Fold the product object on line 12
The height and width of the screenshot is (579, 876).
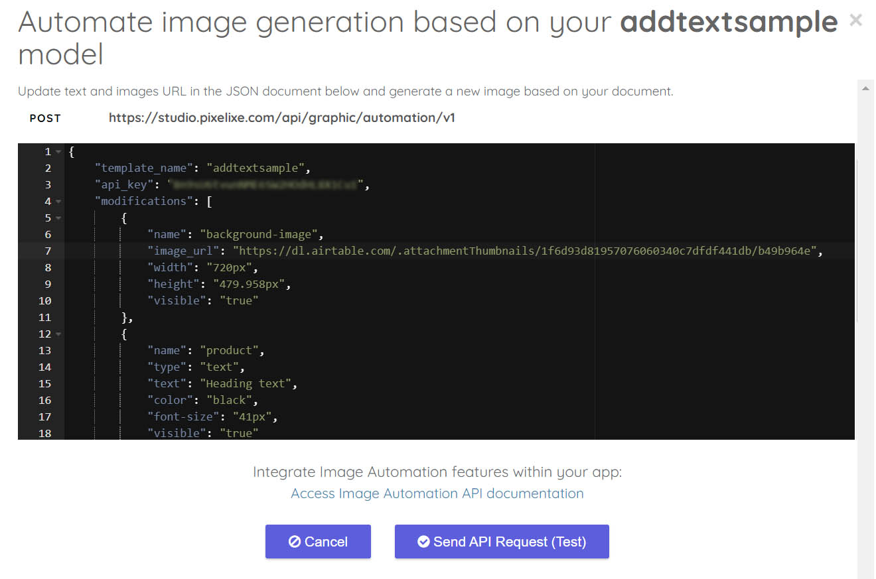(x=58, y=334)
